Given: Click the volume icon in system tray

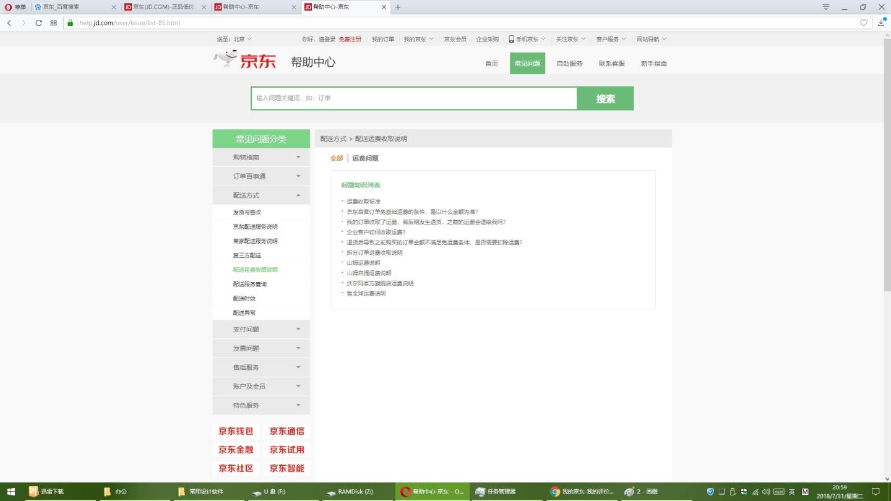Looking at the screenshot, I should coord(766,492).
